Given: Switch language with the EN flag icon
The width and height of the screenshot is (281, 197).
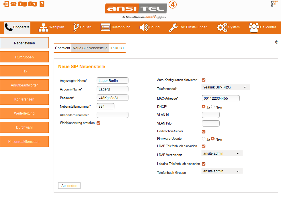Looking at the screenshot, I should [33, 4].
